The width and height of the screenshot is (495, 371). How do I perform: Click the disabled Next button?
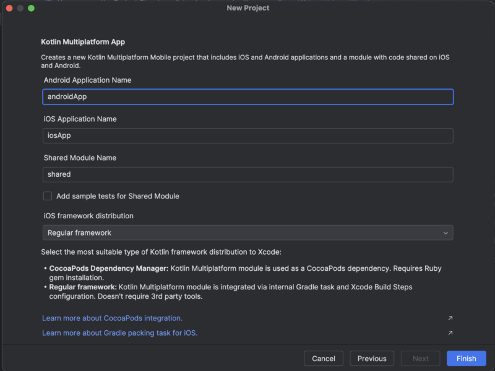(x=420, y=358)
